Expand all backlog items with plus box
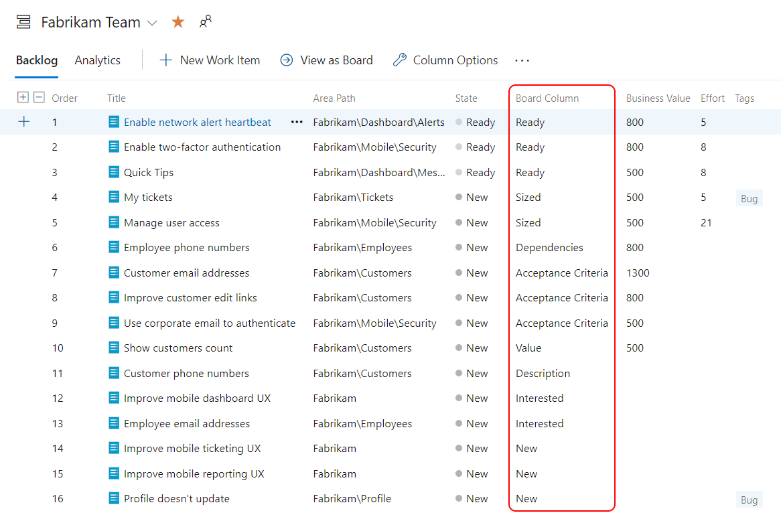The width and height of the screenshot is (781, 517). pyautogui.click(x=23, y=97)
